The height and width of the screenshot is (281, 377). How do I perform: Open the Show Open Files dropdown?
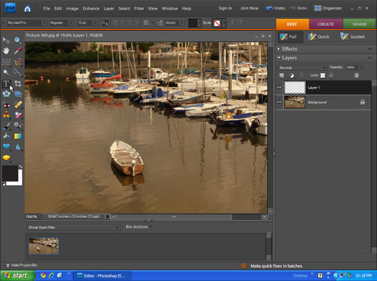[73, 227]
